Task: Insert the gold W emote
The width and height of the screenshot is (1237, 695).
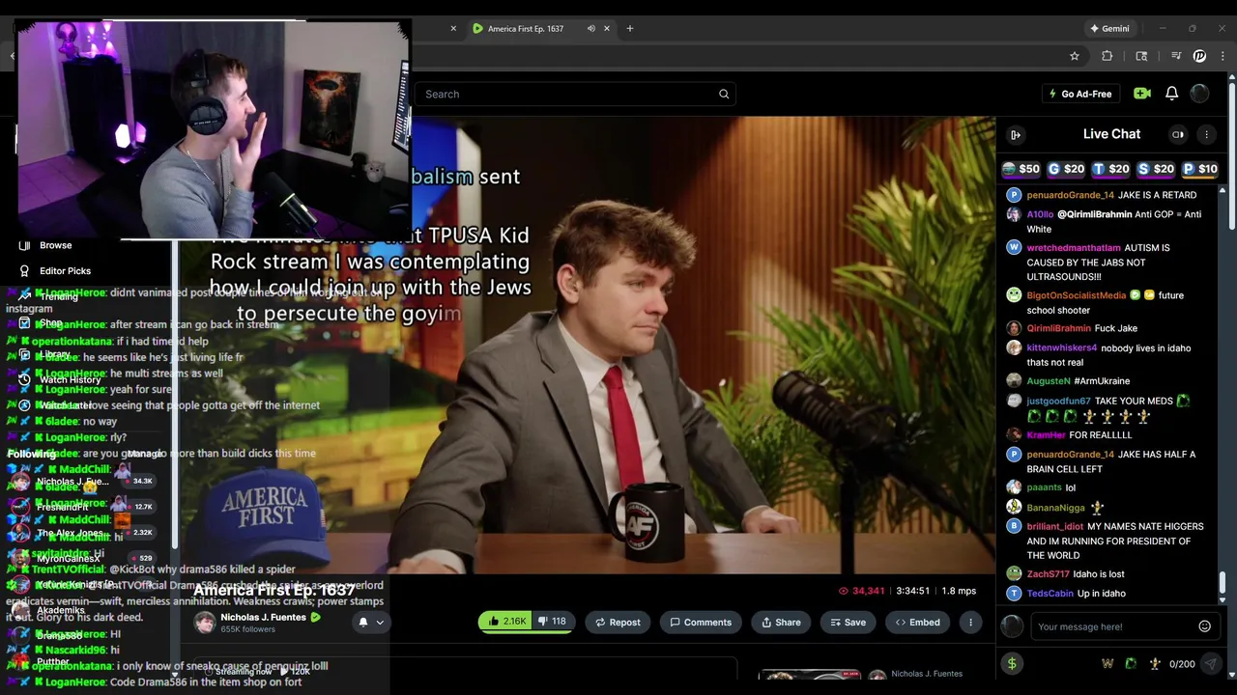Action: click(x=1108, y=663)
